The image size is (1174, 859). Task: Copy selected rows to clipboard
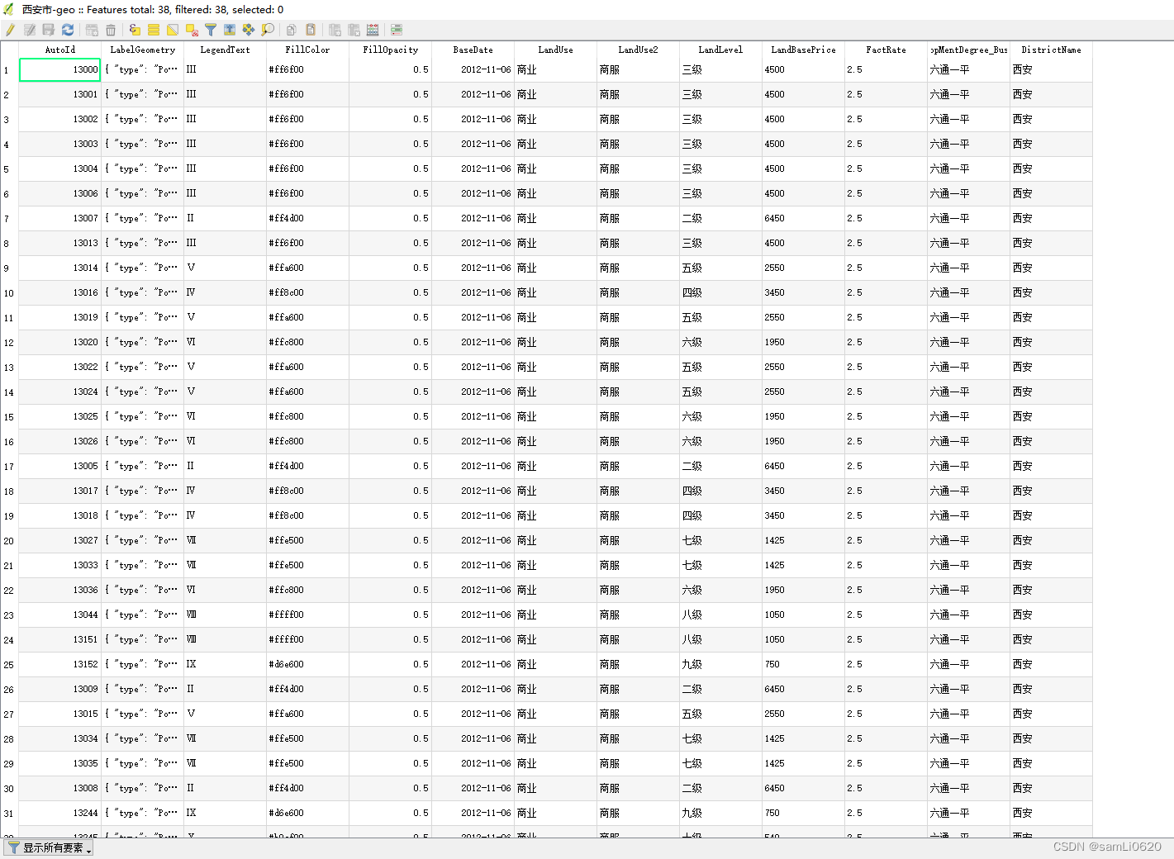(292, 30)
